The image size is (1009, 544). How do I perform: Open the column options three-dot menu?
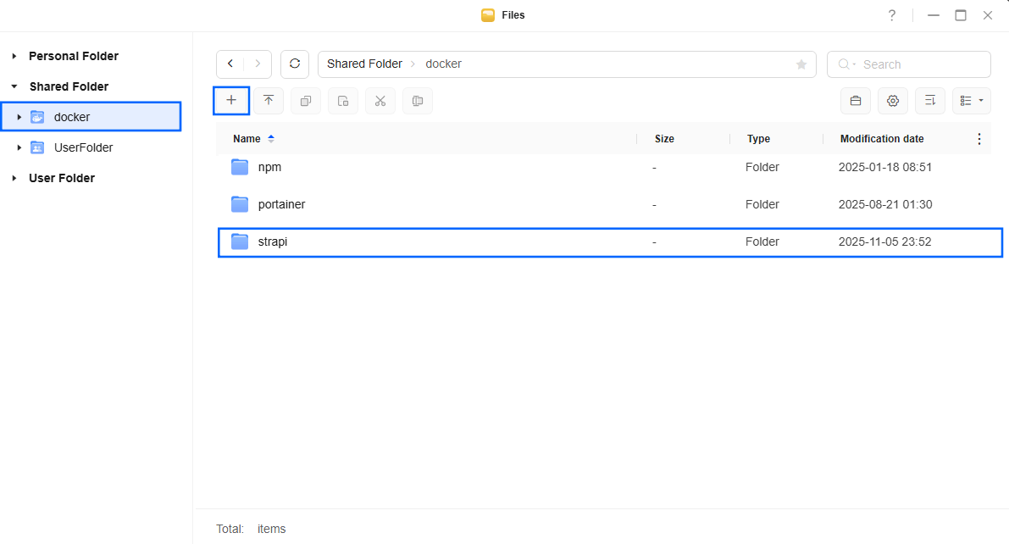(x=979, y=139)
